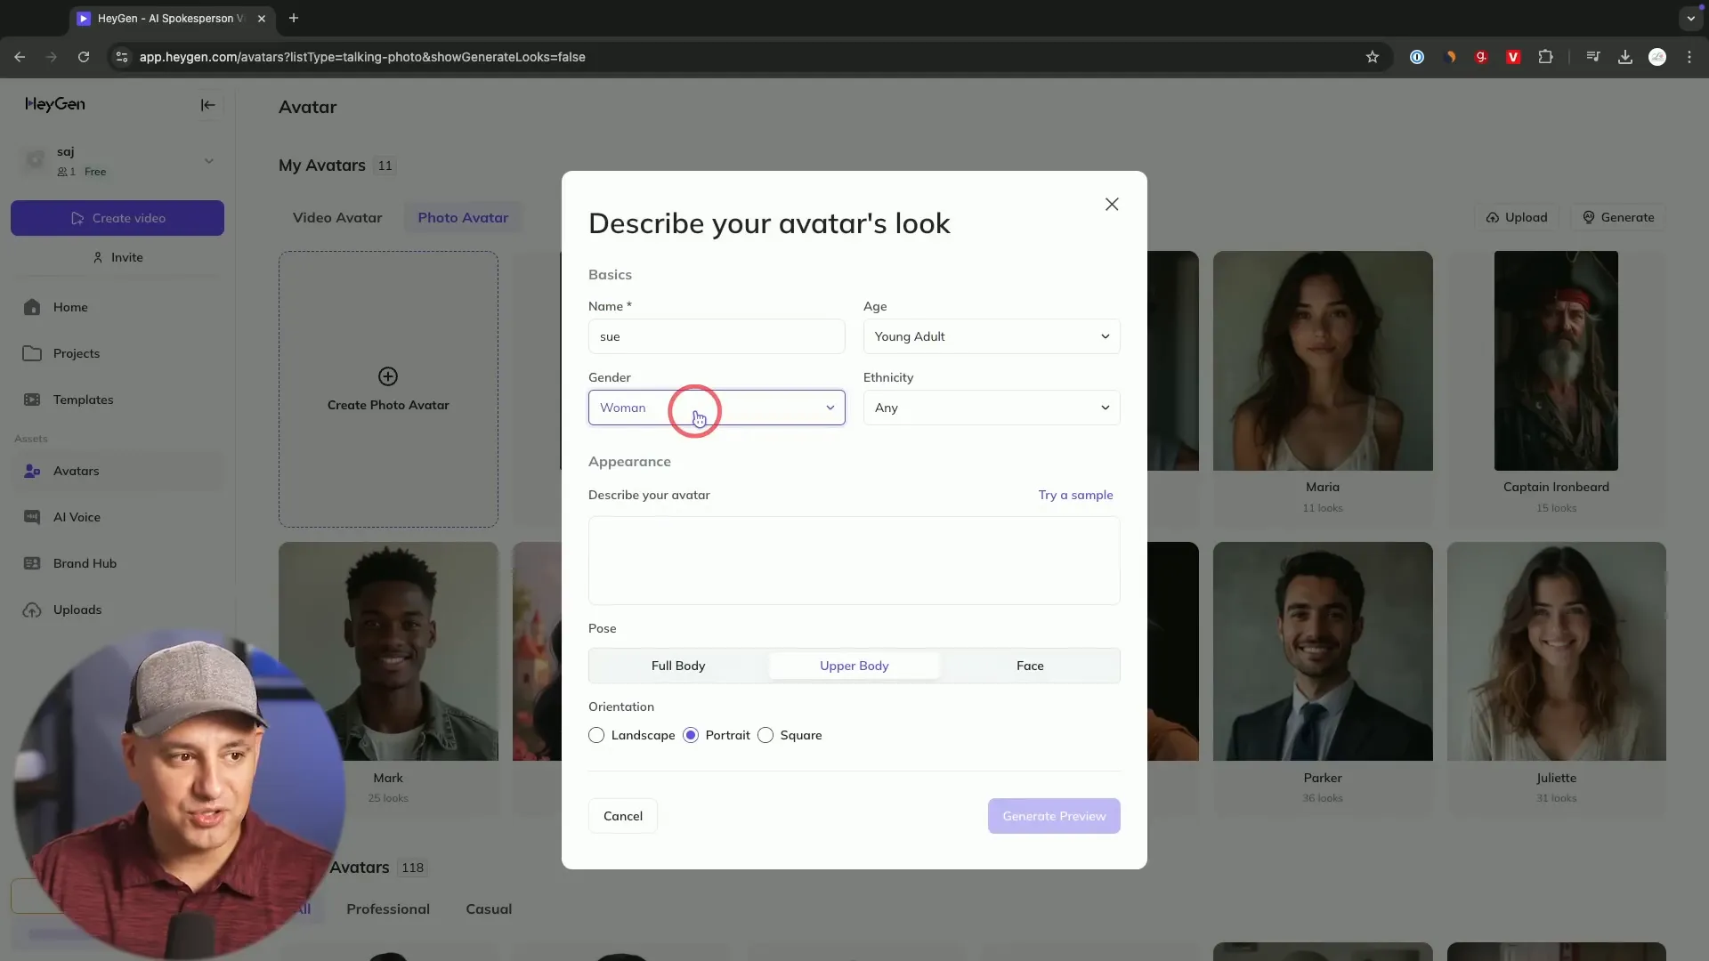Select Portrait orientation
The image size is (1709, 961).
pyautogui.click(x=691, y=735)
